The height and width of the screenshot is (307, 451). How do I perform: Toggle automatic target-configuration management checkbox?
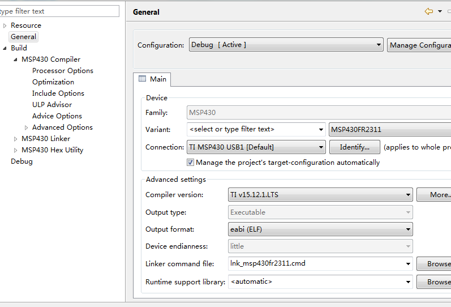pos(191,163)
